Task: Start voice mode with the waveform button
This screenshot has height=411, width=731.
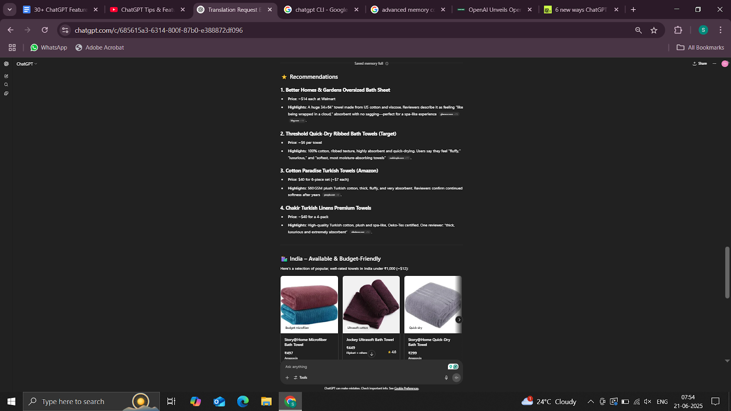Action: click(x=456, y=378)
